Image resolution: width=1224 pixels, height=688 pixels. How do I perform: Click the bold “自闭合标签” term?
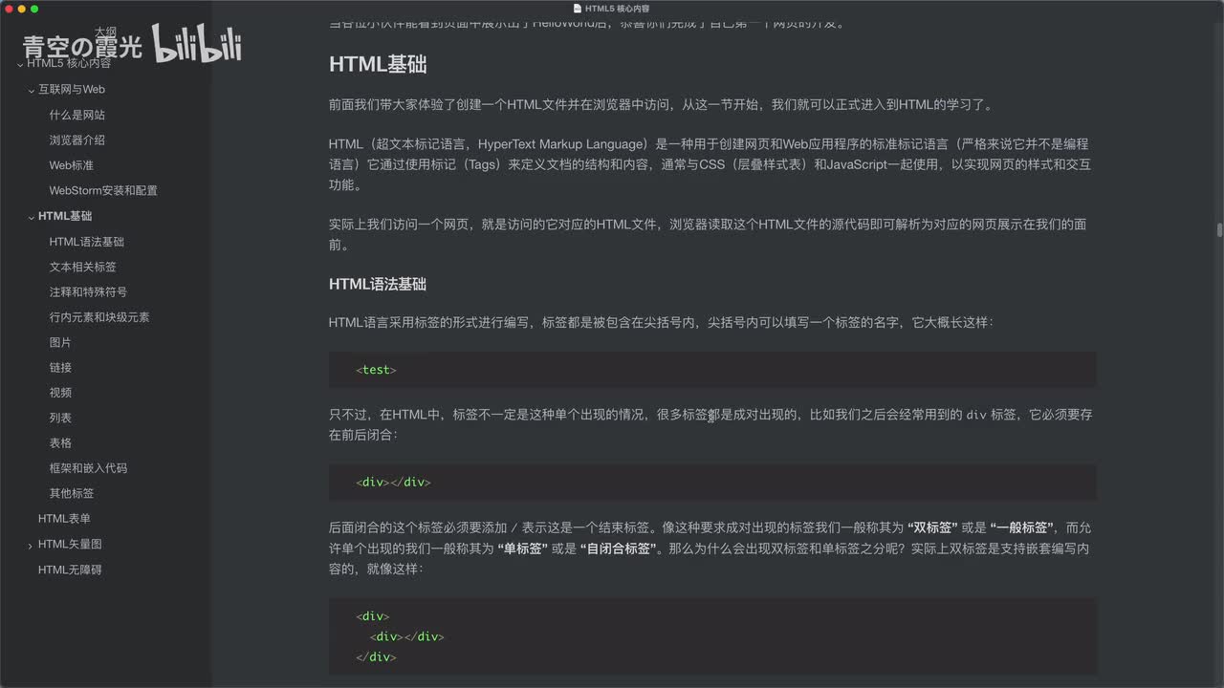point(618,548)
